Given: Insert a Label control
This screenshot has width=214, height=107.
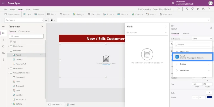Looking at the screenshot, I should [x=27, y=14].
